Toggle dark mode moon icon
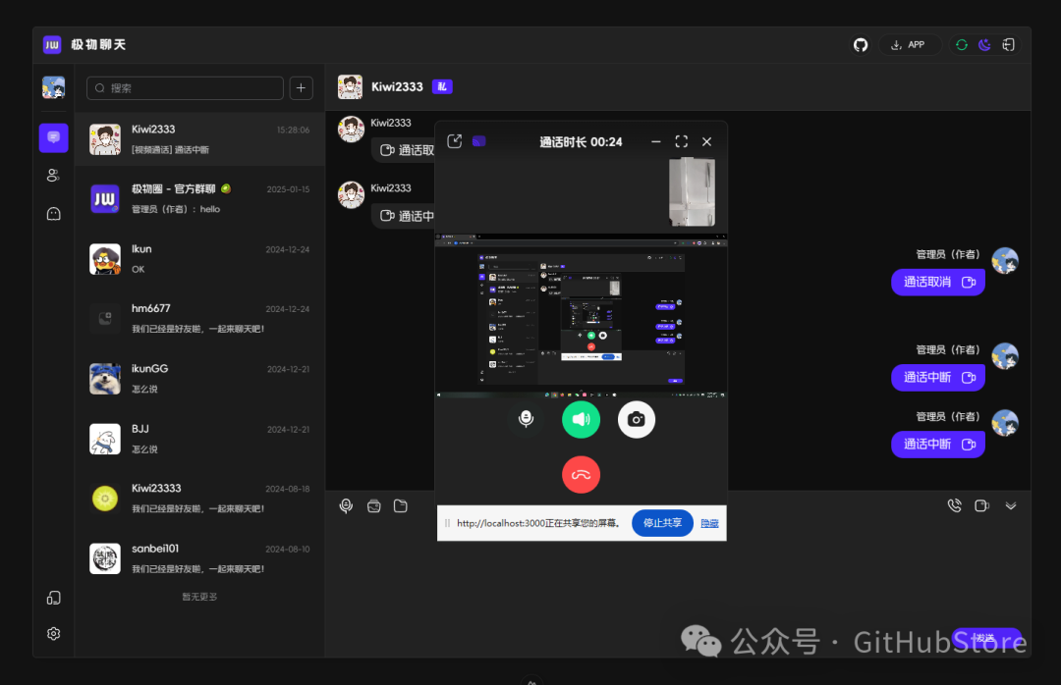Viewport: 1061px width, 685px height. coord(984,44)
